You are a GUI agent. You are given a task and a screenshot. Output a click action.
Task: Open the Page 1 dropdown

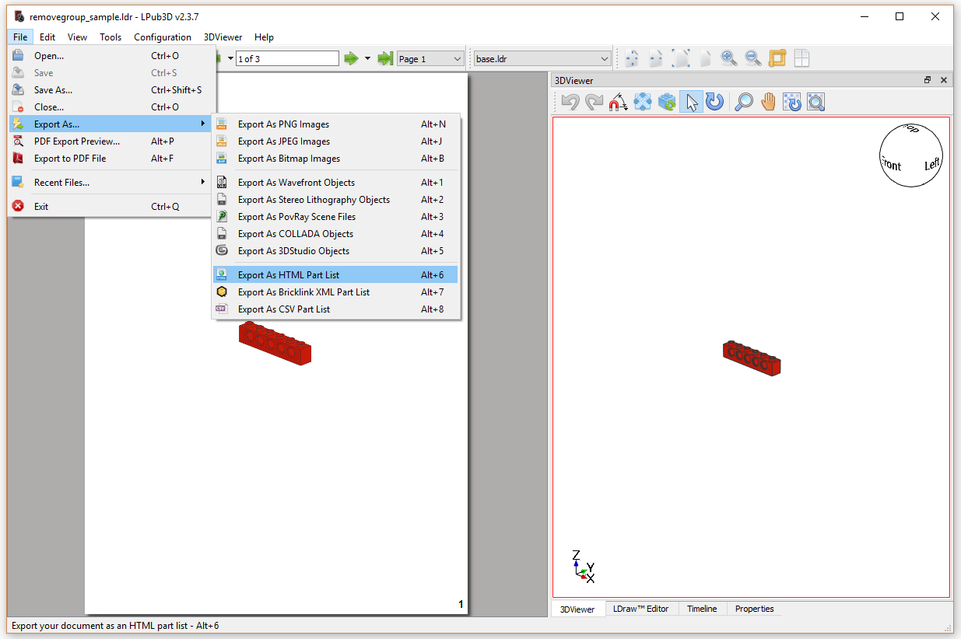coord(430,58)
